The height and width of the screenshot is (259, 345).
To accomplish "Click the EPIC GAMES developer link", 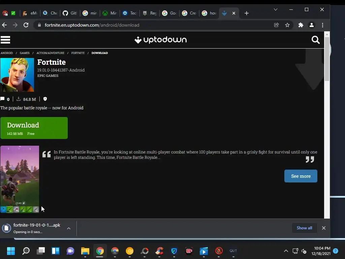I will (48, 76).
